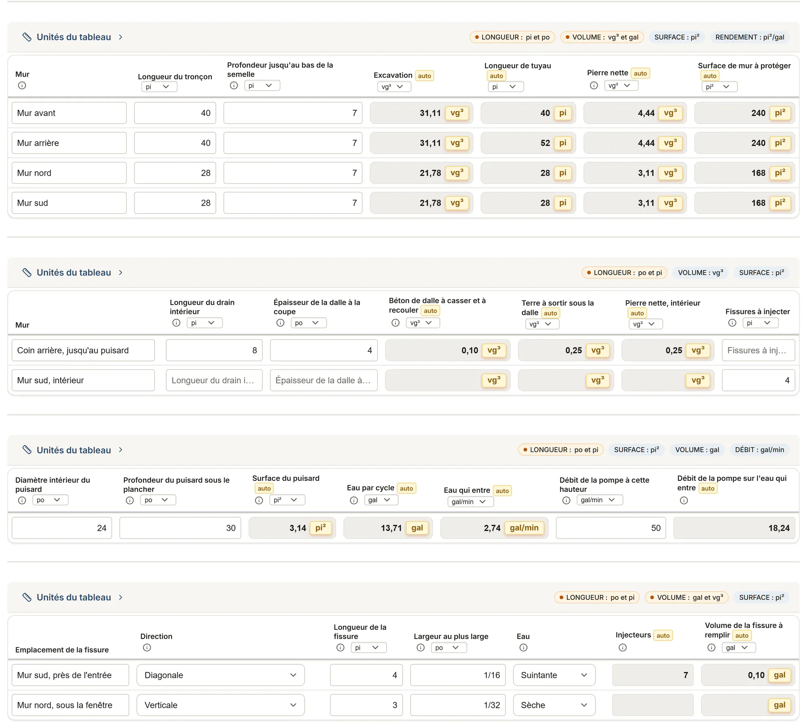Click info icon for Fissures à injecter
Viewport: 807px width, 728px height.
tap(732, 323)
